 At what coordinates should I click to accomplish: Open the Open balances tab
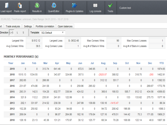click(x=65, y=26)
